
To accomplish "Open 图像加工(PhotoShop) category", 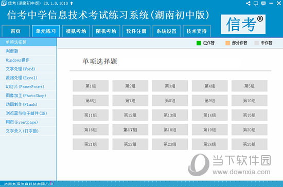I will [x=28, y=96].
